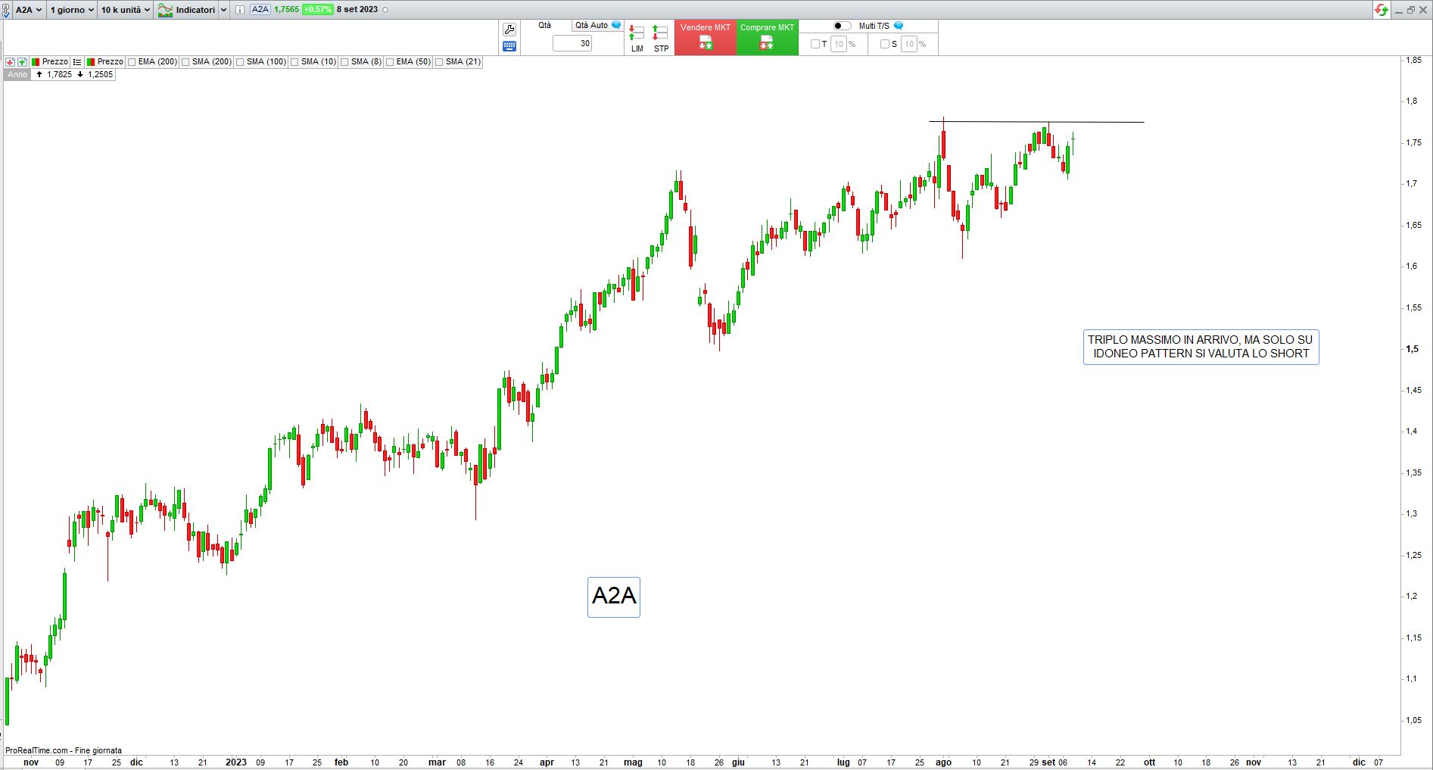Enable the SMA (21) checkbox
The image size is (1433, 770).
click(x=439, y=62)
